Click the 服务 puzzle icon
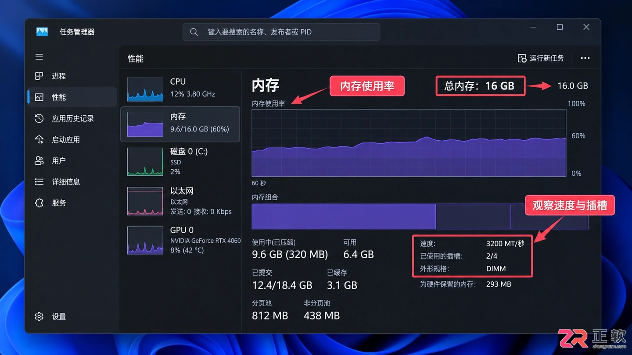Screen dimensions: 632x355 pyautogui.click(x=39, y=202)
